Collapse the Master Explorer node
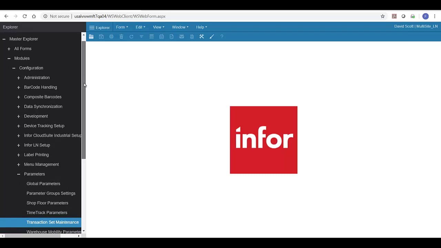The image size is (441, 248). point(4,39)
